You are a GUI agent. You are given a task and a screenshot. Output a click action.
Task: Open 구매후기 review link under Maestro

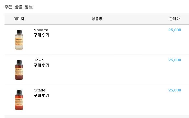point(41,35)
